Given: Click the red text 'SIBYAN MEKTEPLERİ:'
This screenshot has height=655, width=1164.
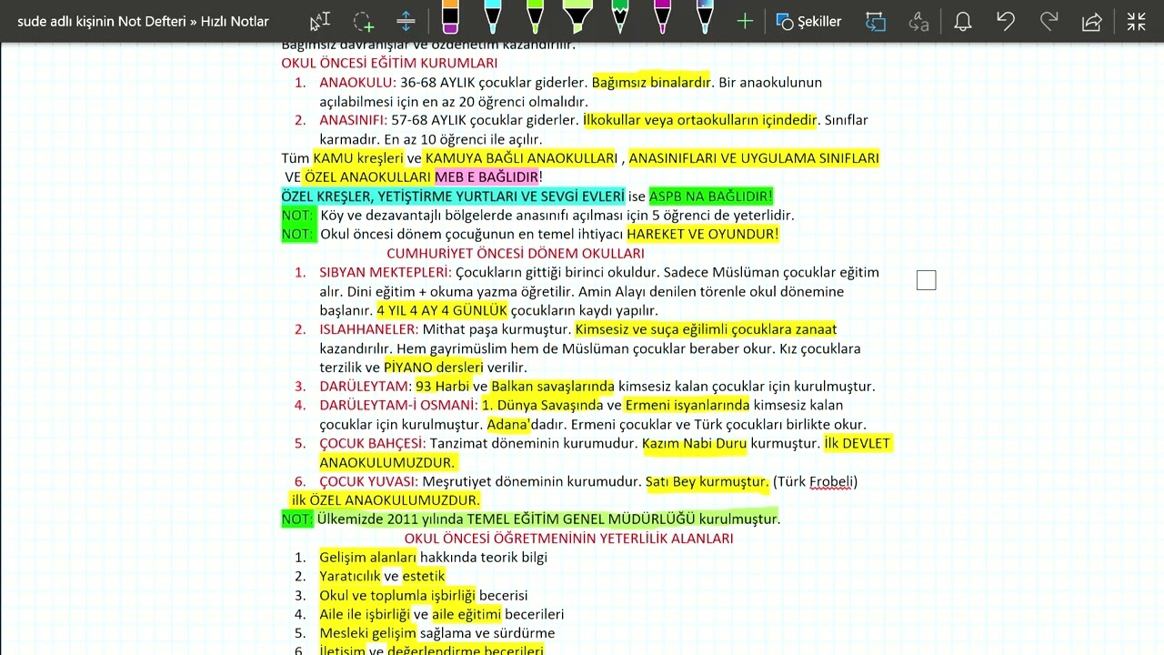Looking at the screenshot, I should 386,272.
